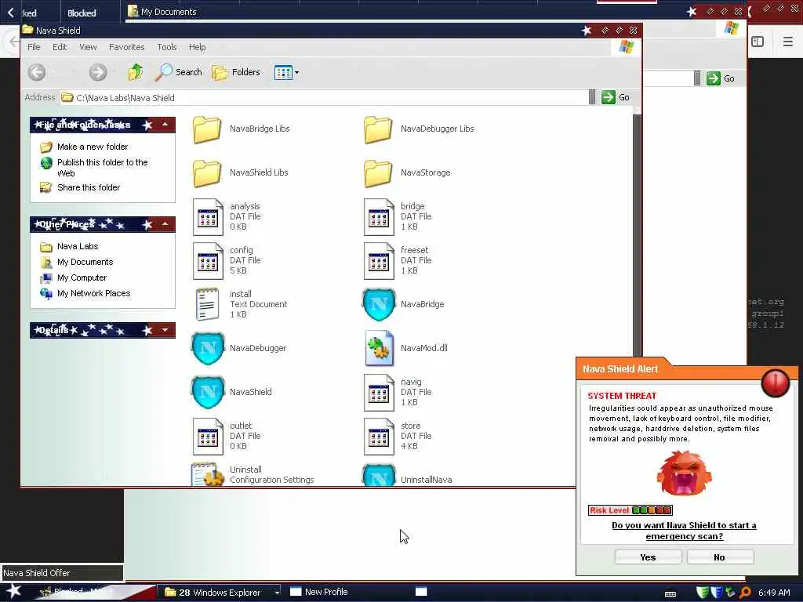Select the NavaBridge shield application icon
Screen dimensions: 803x602
pyautogui.click(x=379, y=304)
